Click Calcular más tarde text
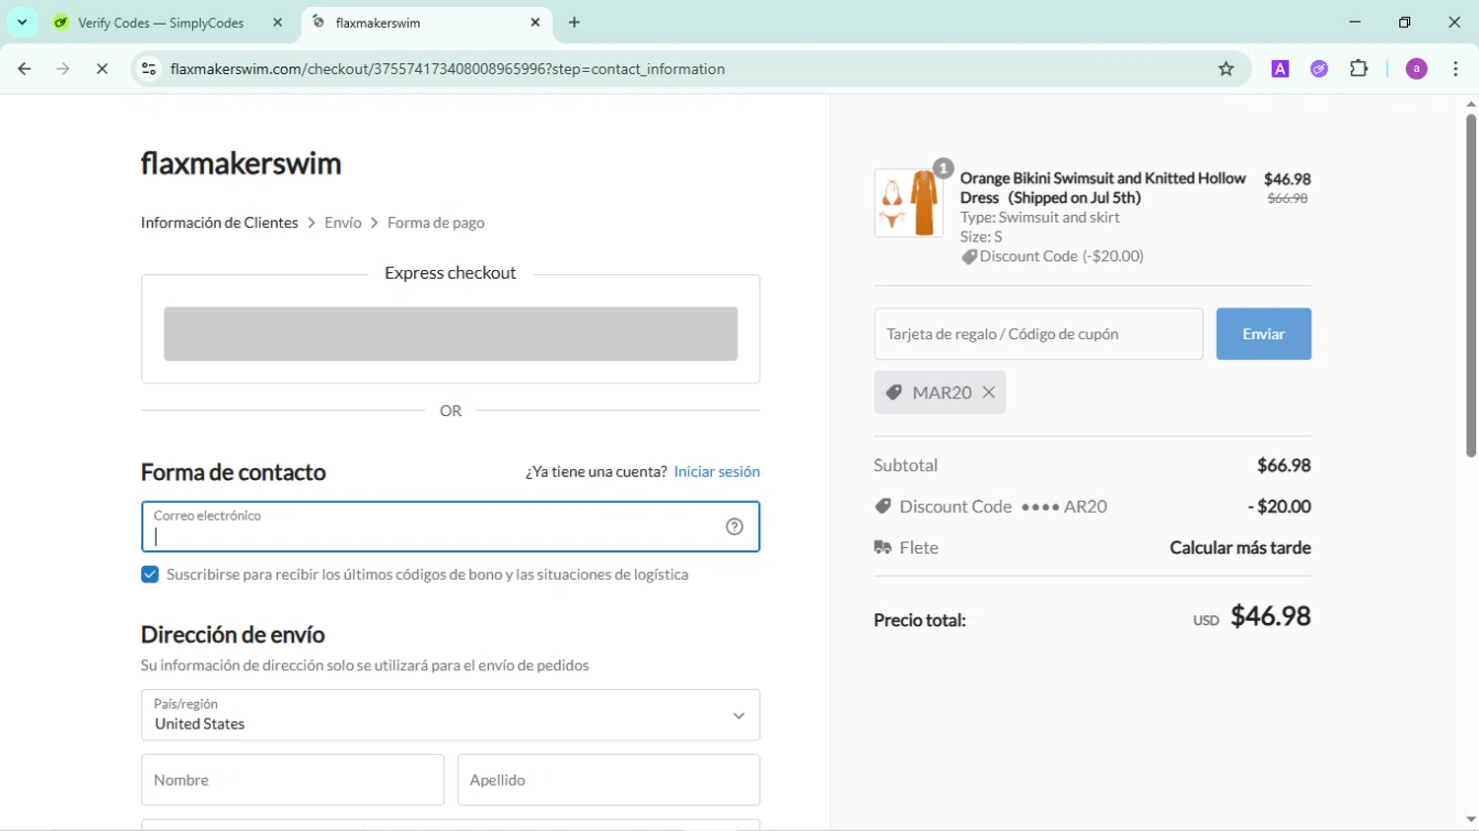The width and height of the screenshot is (1479, 831). pos(1240,547)
